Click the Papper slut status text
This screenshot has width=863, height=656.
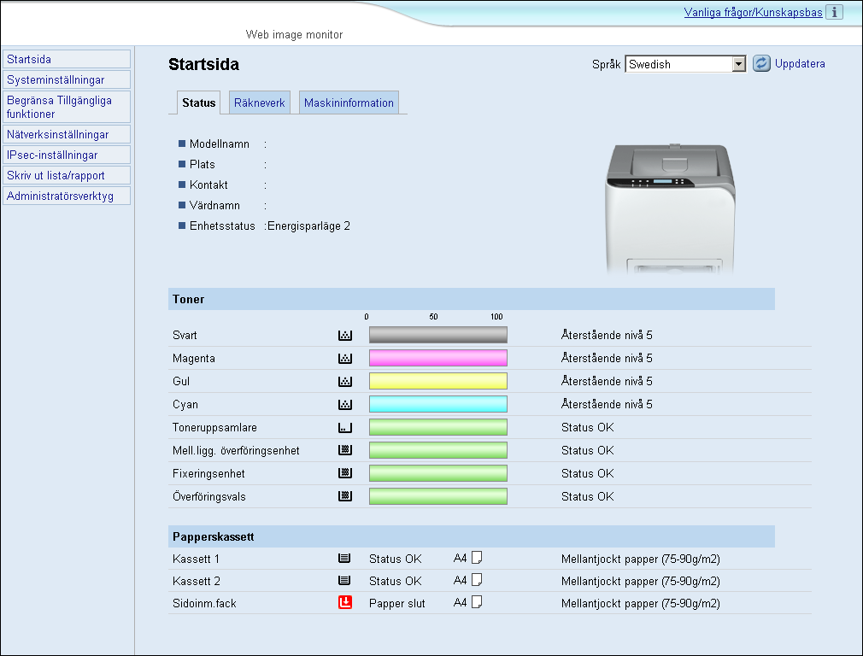396,603
